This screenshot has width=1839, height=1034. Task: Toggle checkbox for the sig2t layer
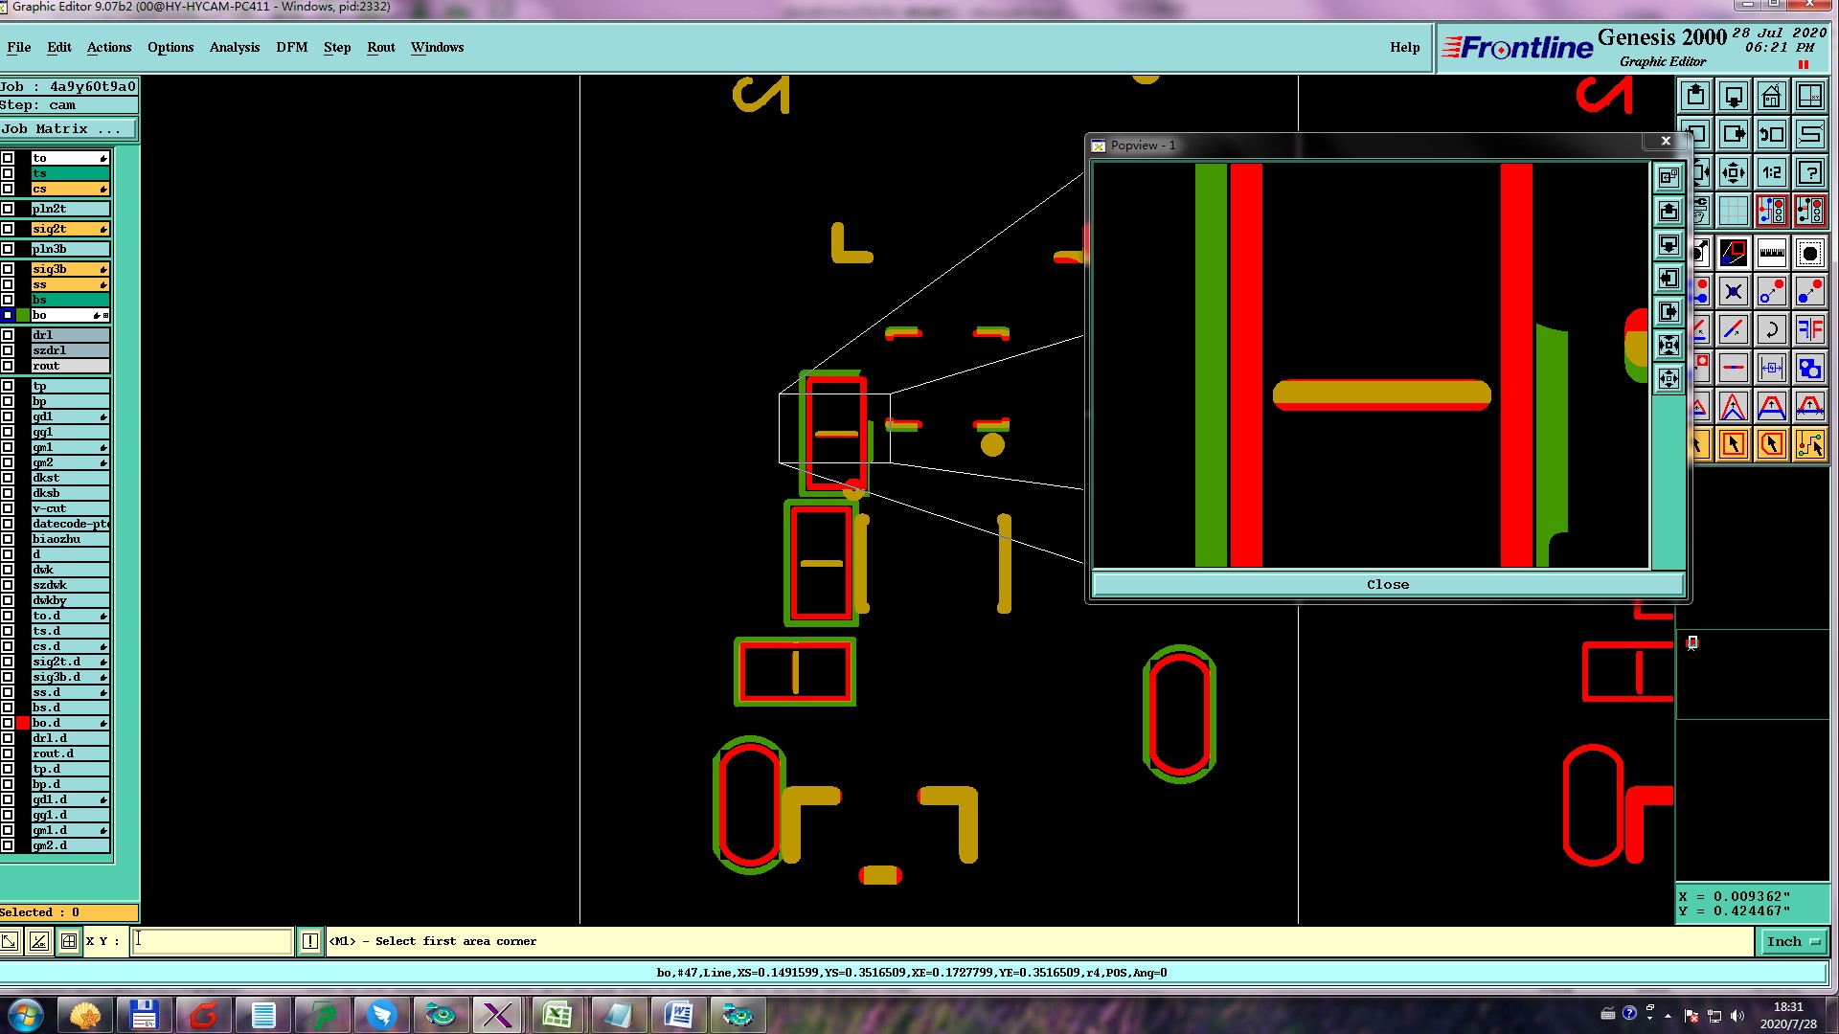pos(8,229)
